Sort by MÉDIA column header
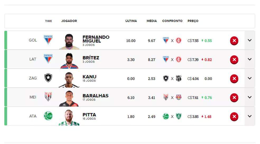 (152, 21)
